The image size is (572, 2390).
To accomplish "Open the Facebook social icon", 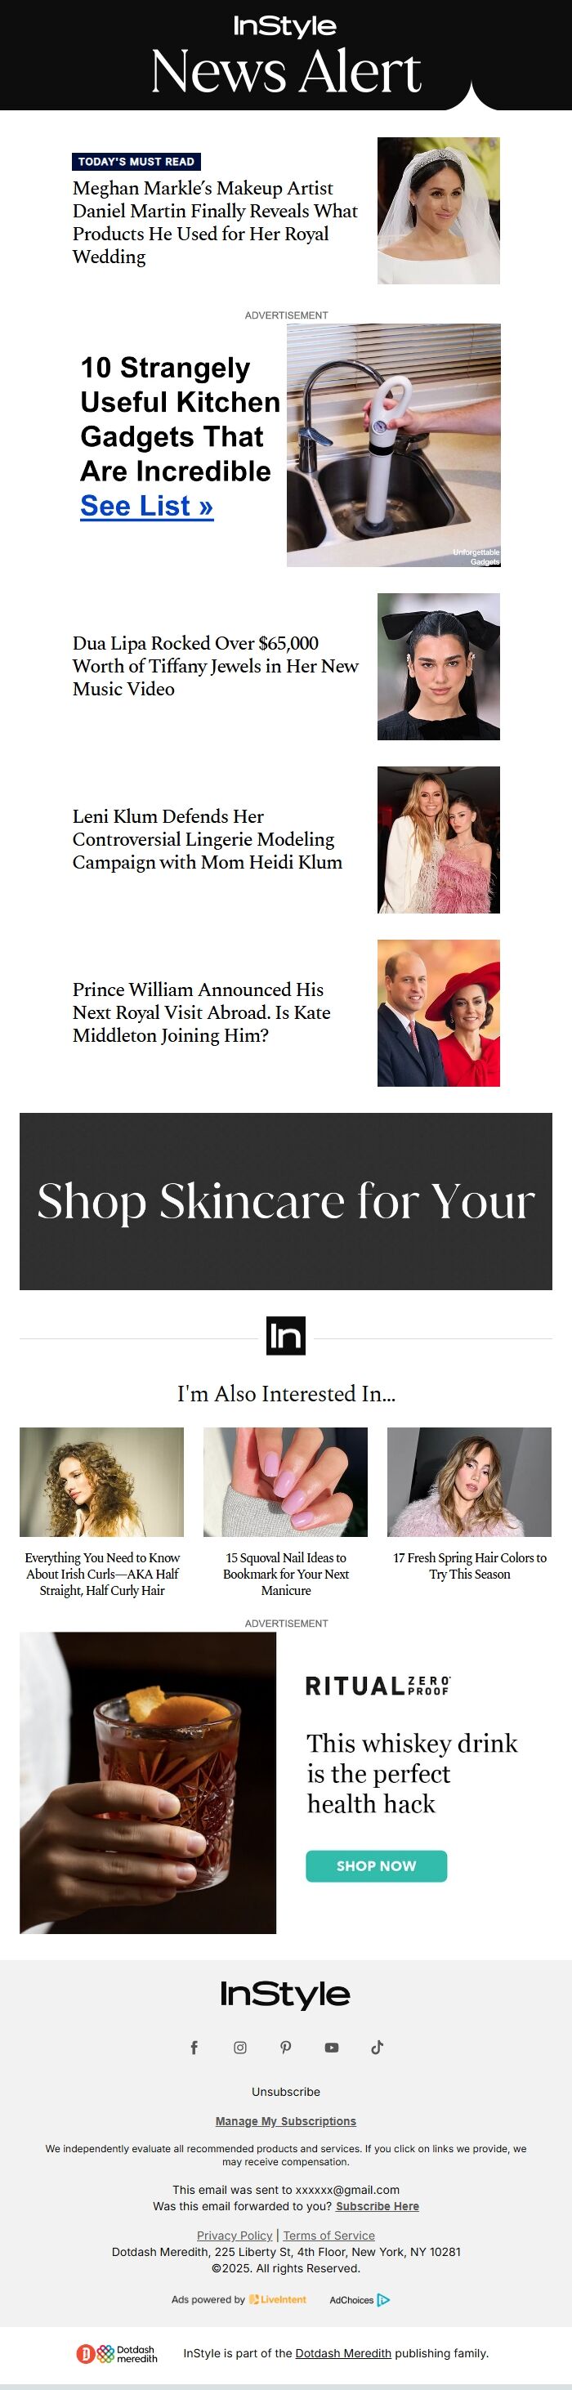I will click(194, 2047).
